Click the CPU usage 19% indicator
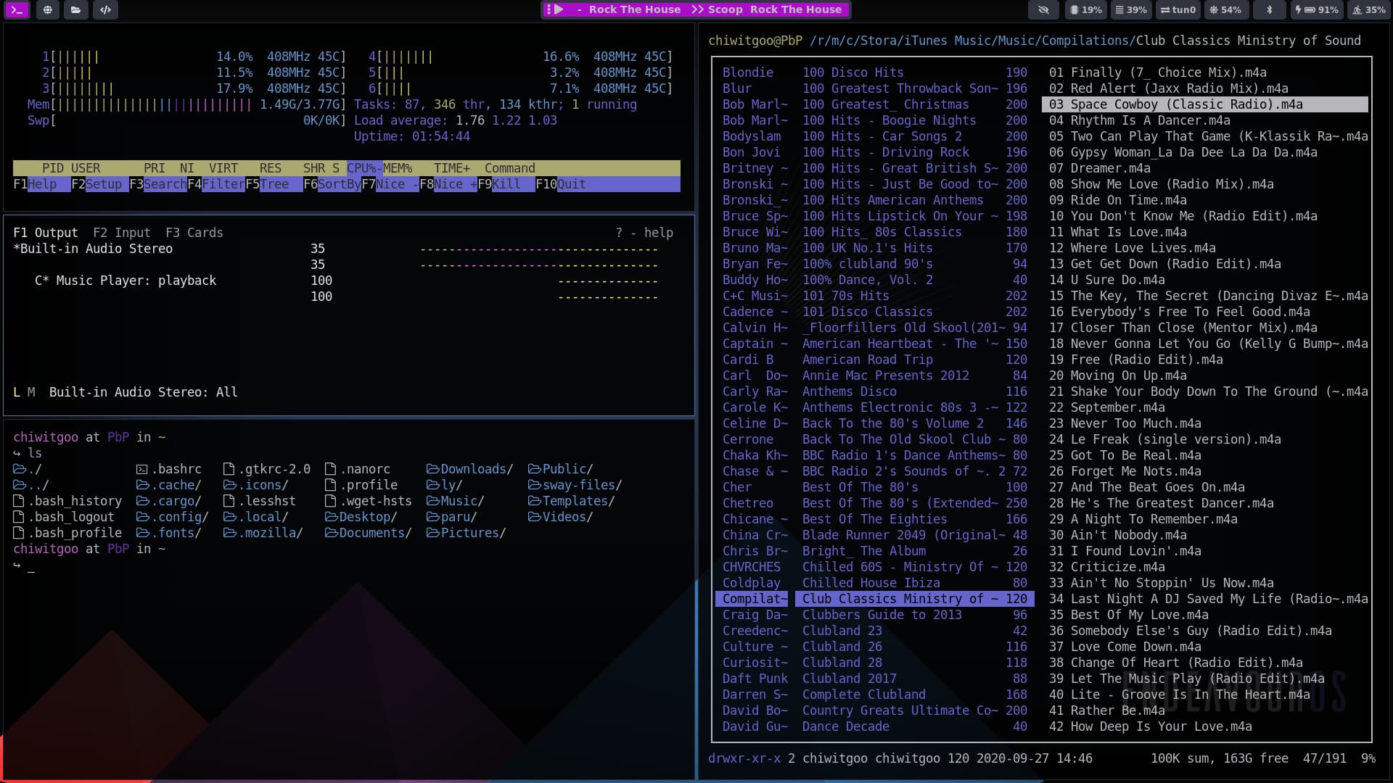 coord(1086,10)
